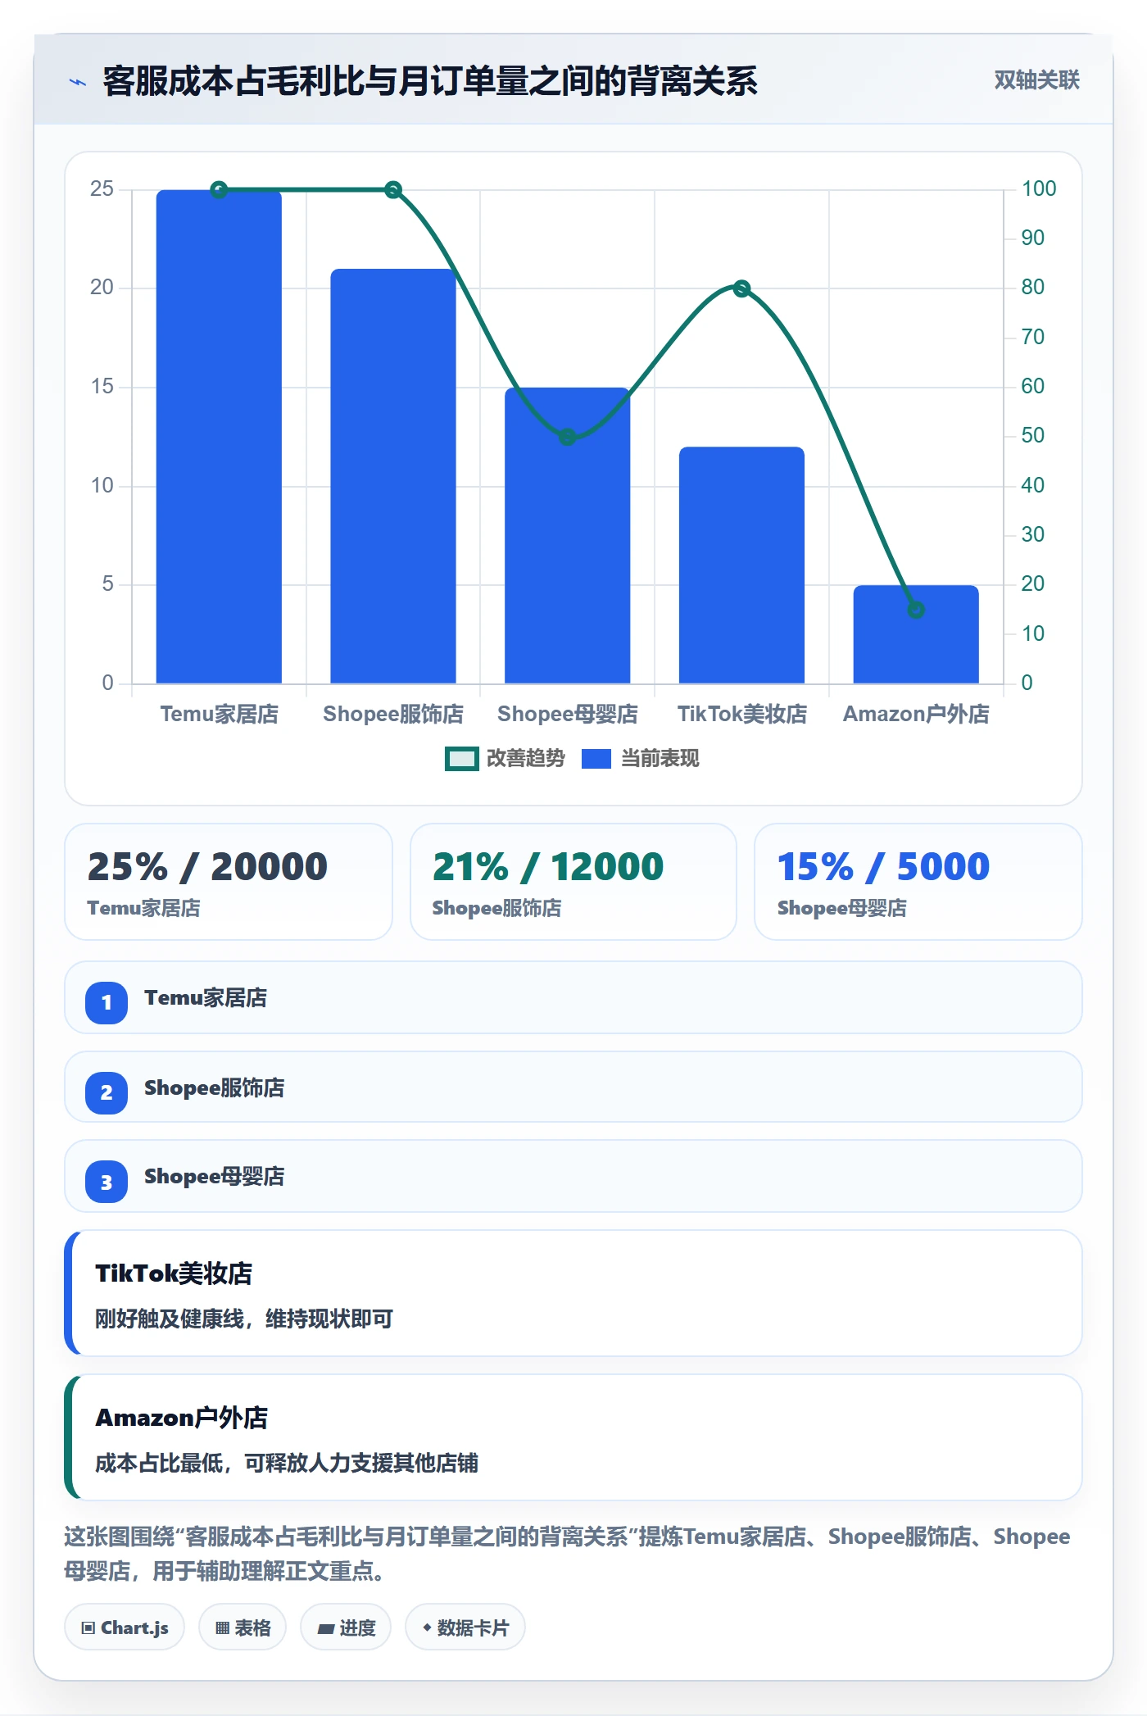Click the 双轴关联 label in header
This screenshot has width=1147, height=1716.
pos(1036,80)
